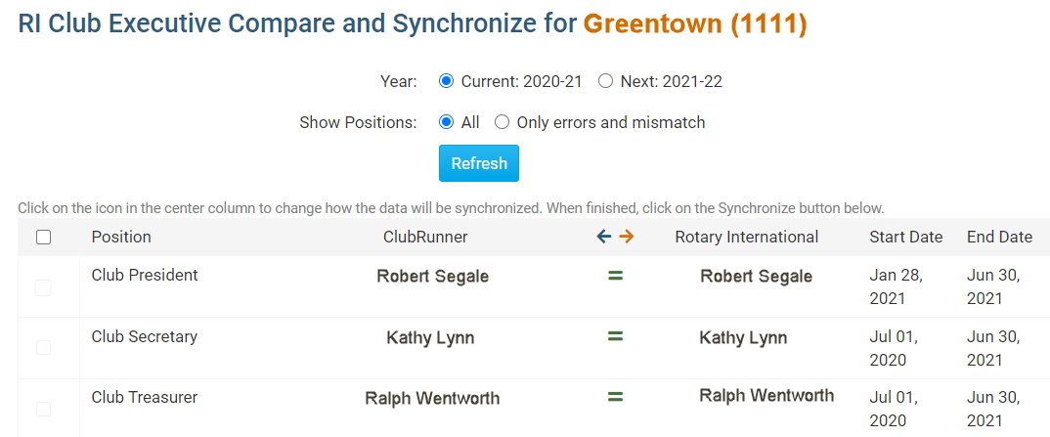Tick the Club Treasurer row checkbox
Viewport: 1050px width, 437px height.
tap(44, 409)
